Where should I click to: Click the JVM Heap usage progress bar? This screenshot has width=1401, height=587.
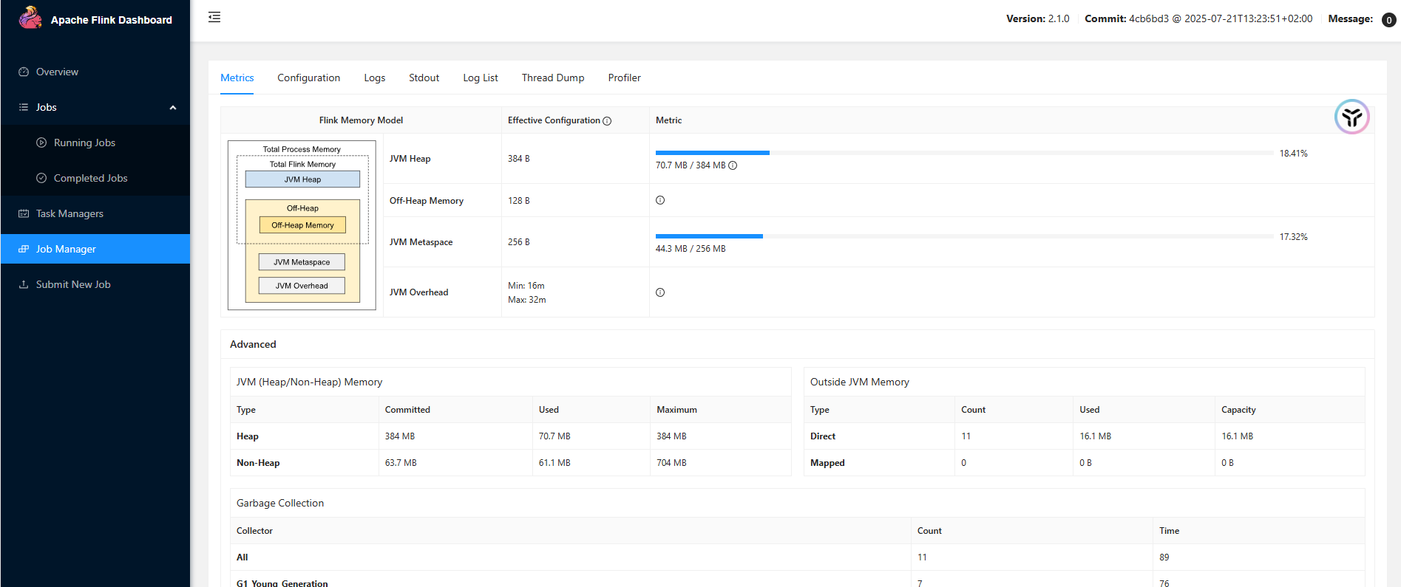click(963, 153)
